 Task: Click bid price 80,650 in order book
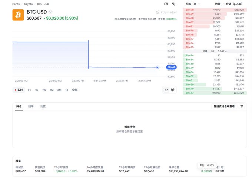point(189,85)
